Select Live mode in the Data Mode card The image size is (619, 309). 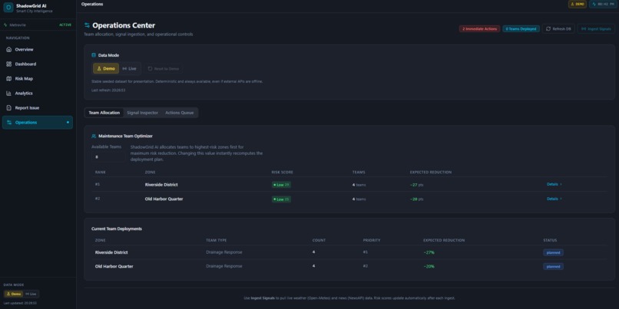(129, 68)
